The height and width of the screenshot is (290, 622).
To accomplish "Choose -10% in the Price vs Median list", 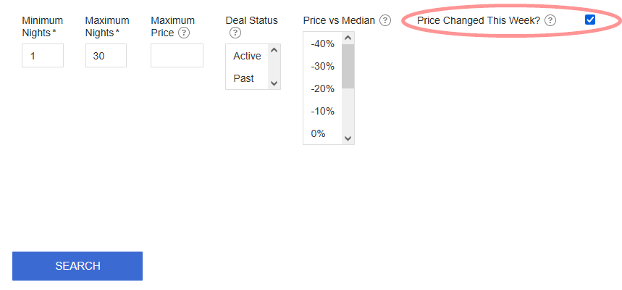I will [x=322, y=111].
